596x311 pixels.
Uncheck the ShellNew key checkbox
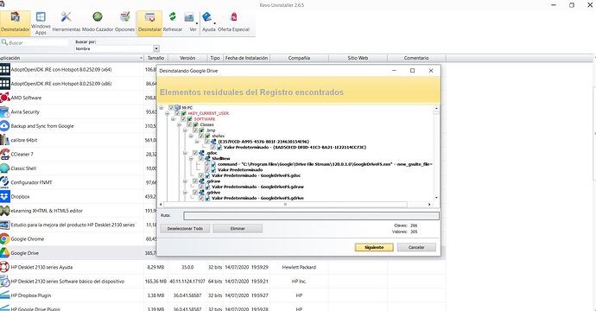coord(201,159)
